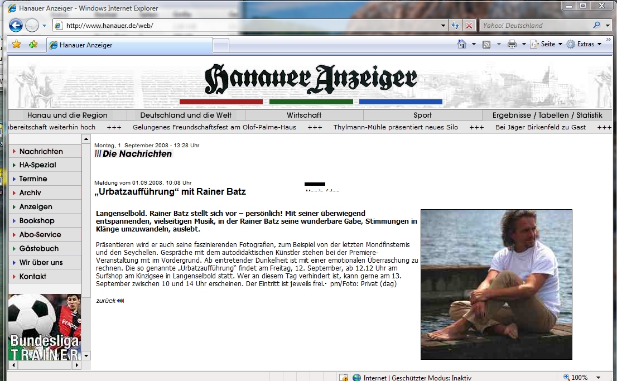Click sidebar horizontal scroll right arrow
The image size is (617, 381).
click(x=77, y=365)
